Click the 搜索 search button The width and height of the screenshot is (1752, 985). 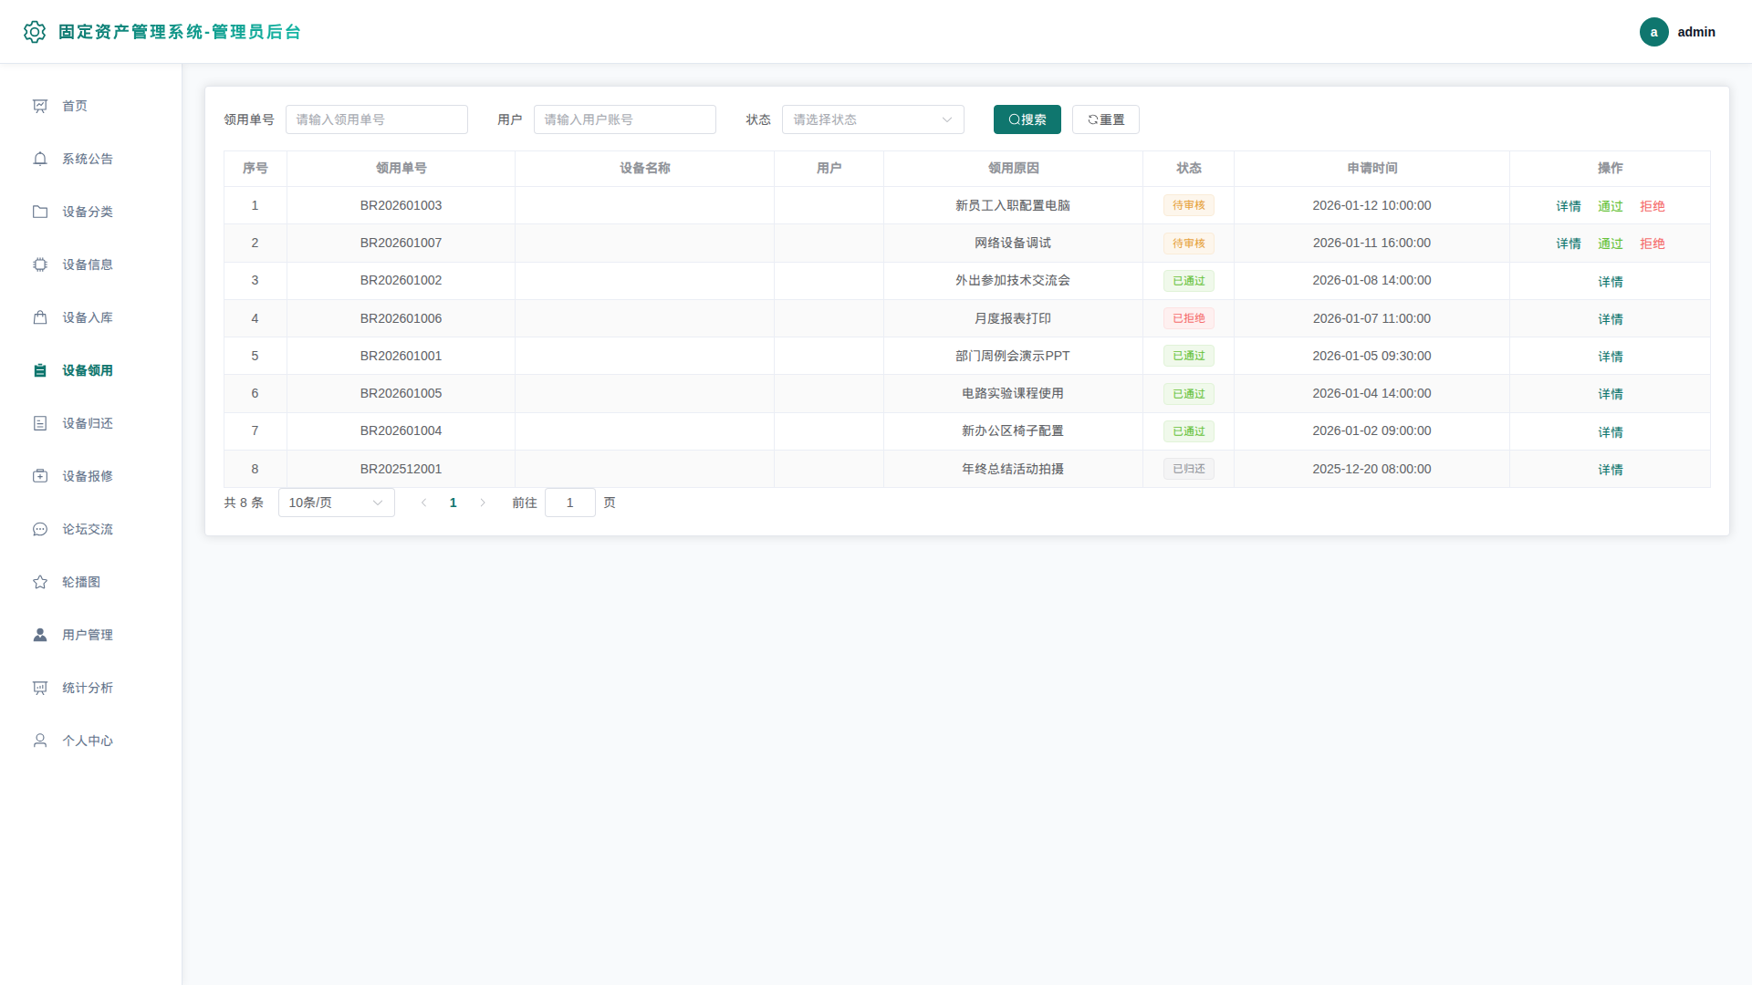tap(1027, 119)
